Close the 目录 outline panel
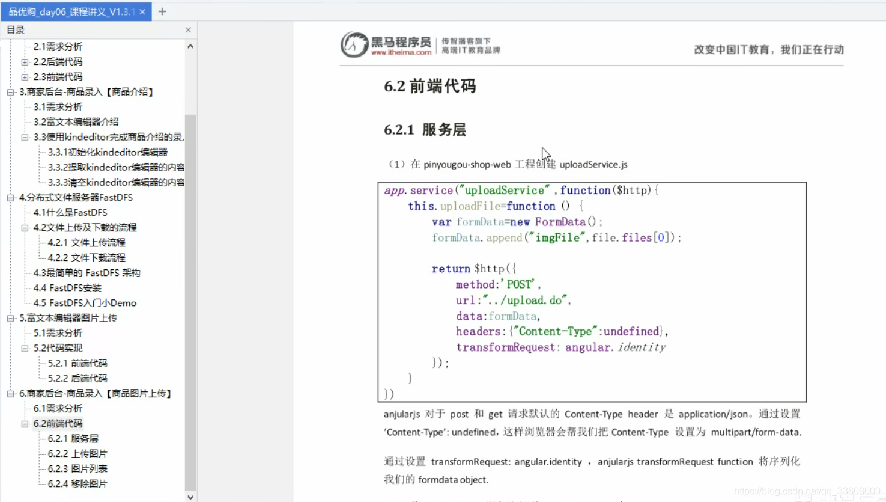 [188, 29]
